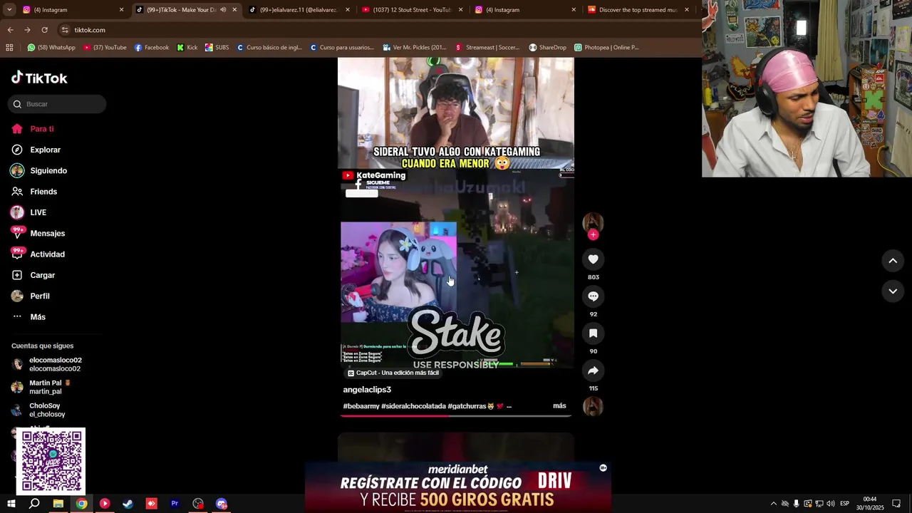Reload the page
The image size is (912, 513).
pyautogui.click(x=44, y=30)
